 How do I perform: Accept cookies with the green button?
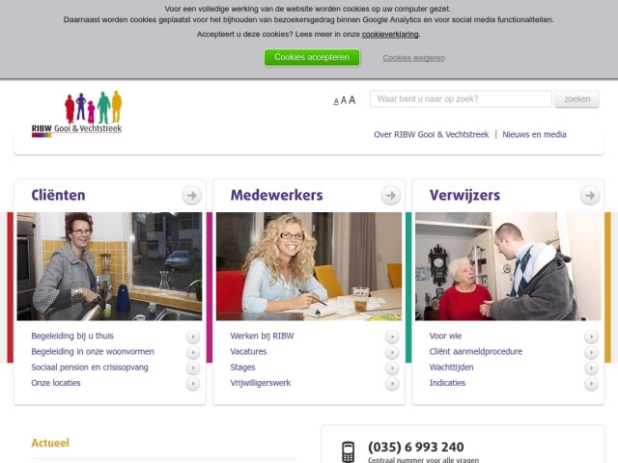(x=312, y=58)
